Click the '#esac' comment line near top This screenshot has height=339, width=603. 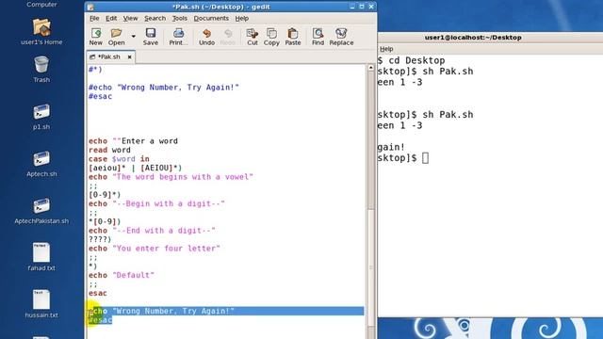[x=100, y=96]
